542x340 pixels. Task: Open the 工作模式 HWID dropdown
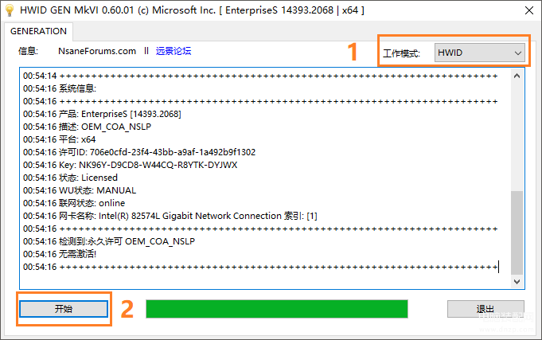coord(479,53)
